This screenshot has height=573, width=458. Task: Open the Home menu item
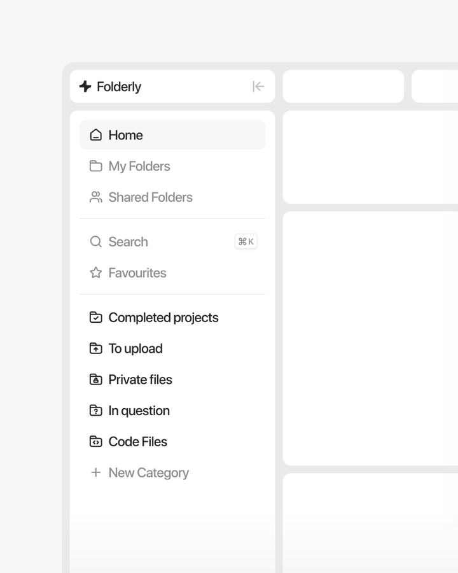pos(126,135)
